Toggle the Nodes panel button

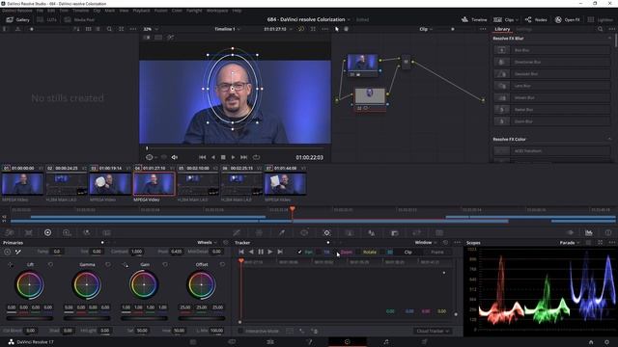pyautogui.click(x=536, y=19)
